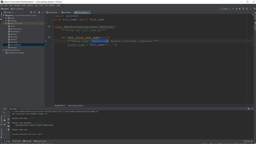
Task: Open the TODO tool window button
Action: coord(17,141)
